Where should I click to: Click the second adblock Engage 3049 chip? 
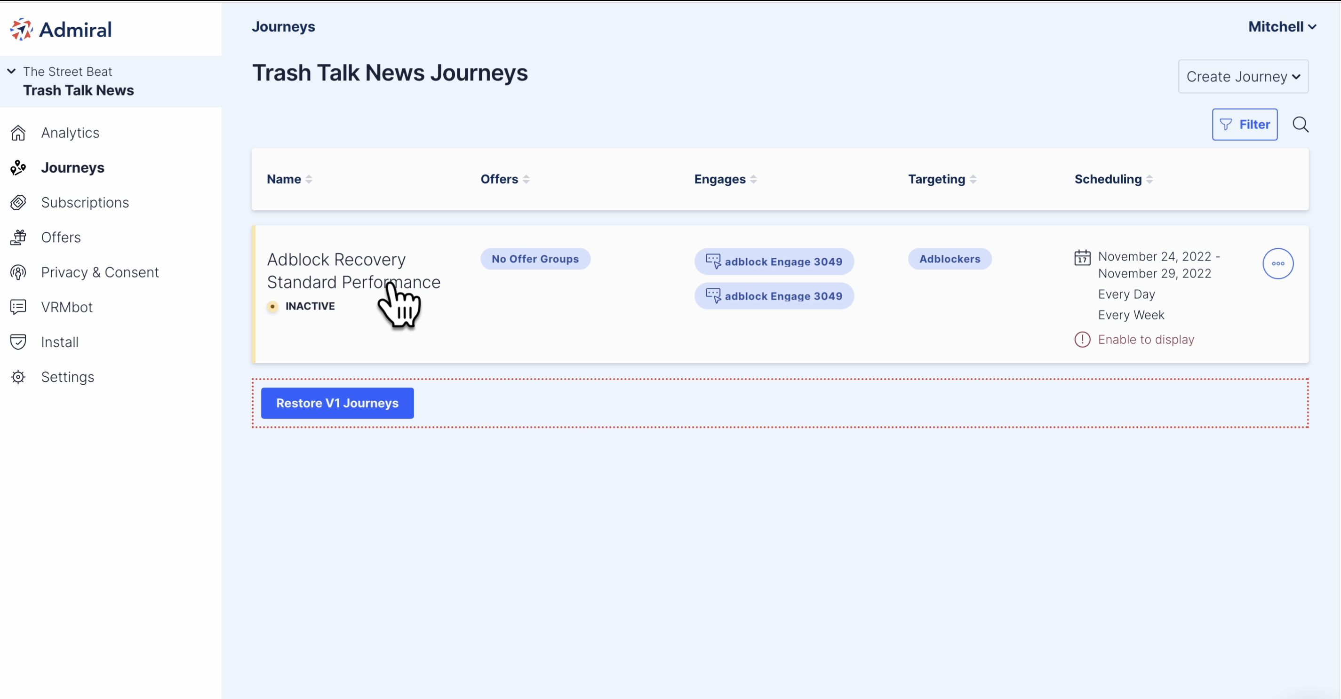pos(774,295)
